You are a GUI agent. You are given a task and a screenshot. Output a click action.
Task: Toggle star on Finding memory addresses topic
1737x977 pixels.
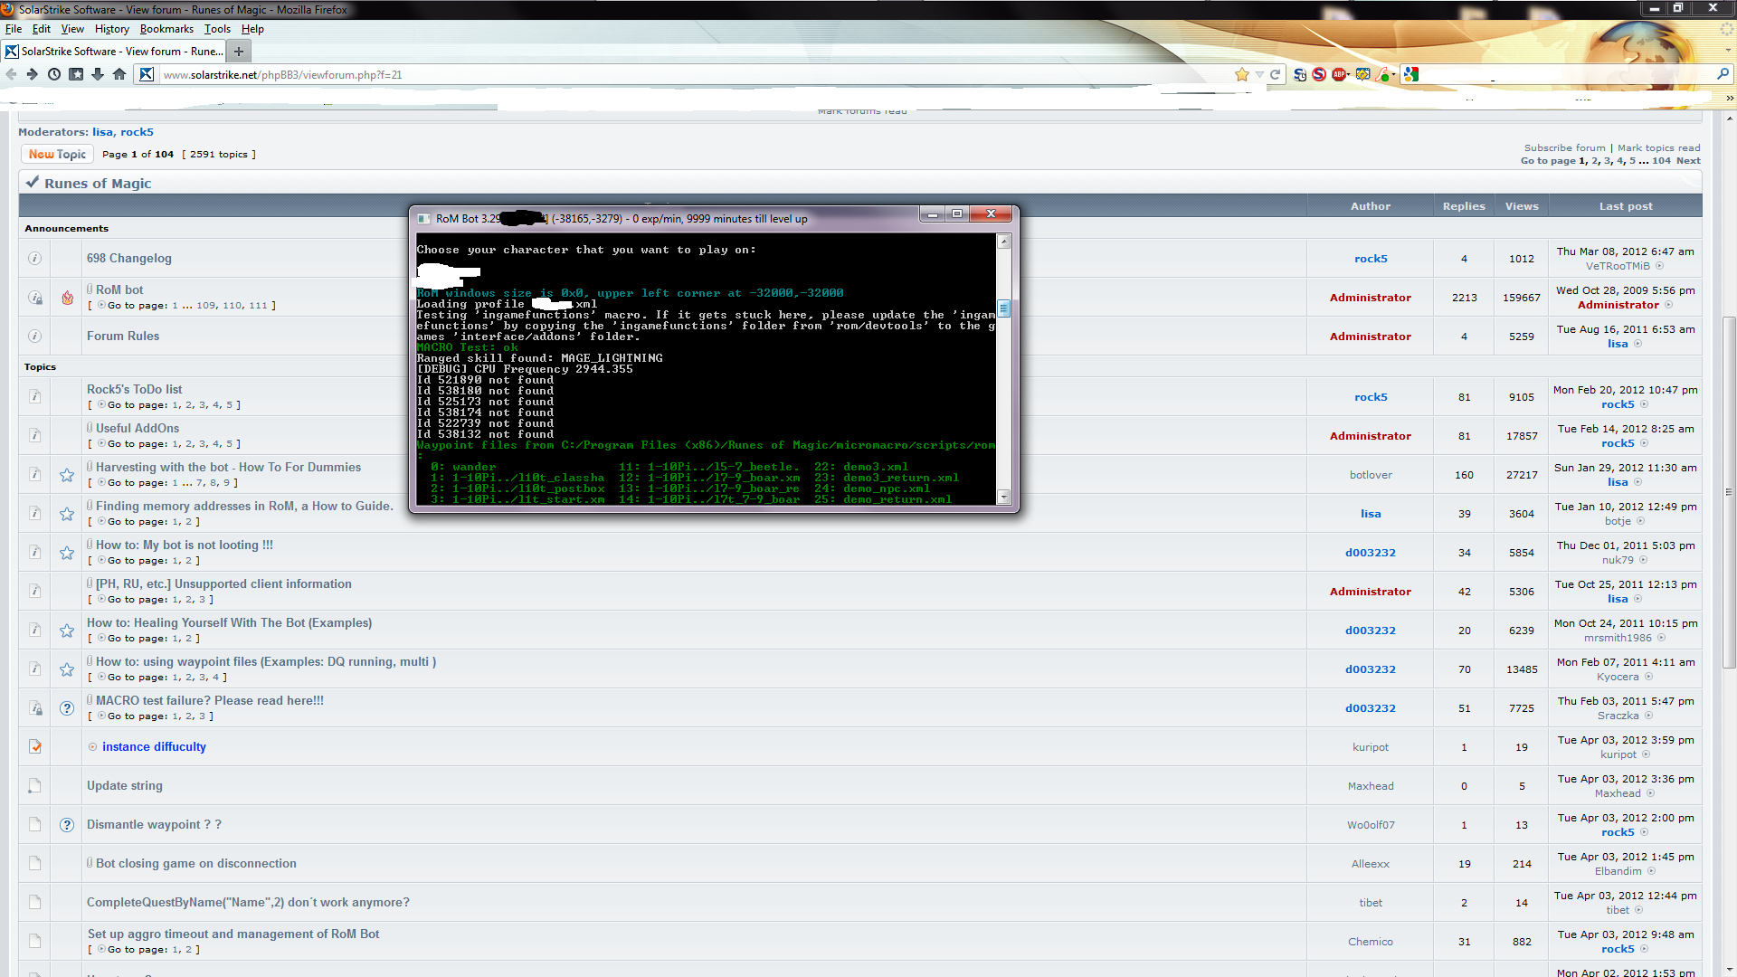[67, 514]
